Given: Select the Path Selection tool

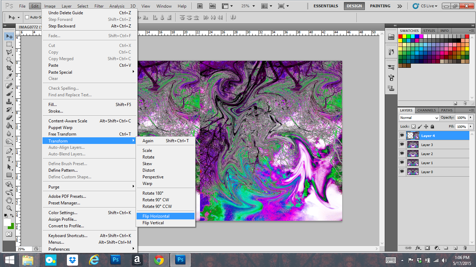Looking at the screenshot, I should pyautogui.click(x=9, y=167).
